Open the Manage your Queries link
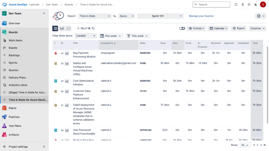This screenshot has height=151, width=269. coord(201,16)
